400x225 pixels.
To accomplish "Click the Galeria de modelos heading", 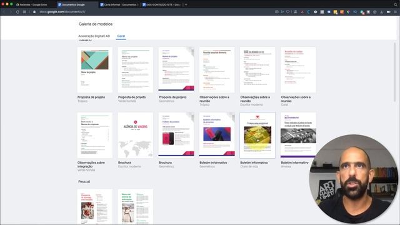I will tap(96, 24).
